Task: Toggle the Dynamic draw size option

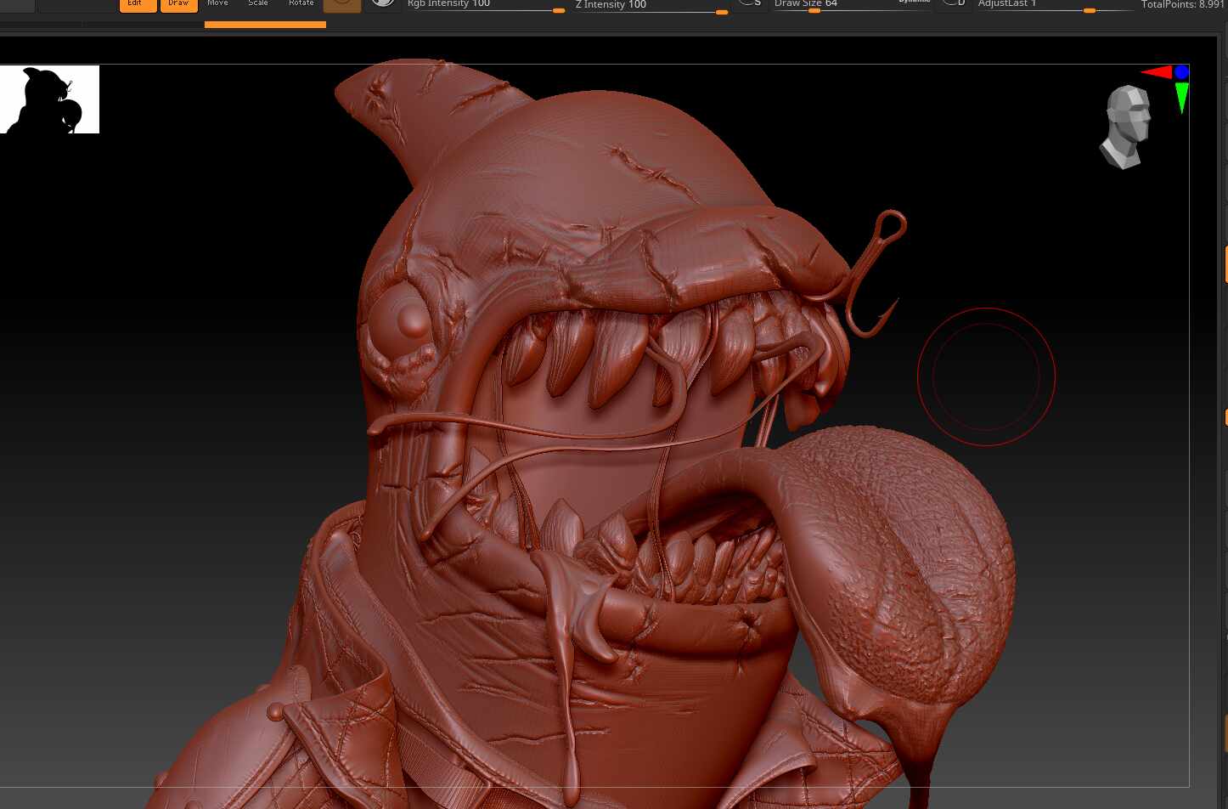Action: (x=914, y=2)
